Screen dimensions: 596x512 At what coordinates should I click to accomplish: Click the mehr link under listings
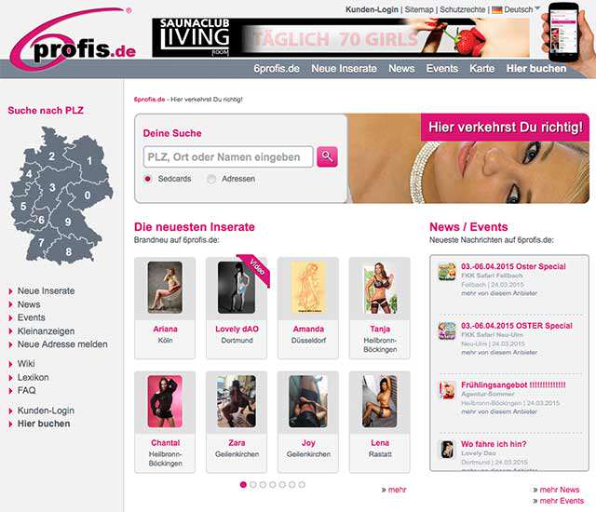[398, 490]
